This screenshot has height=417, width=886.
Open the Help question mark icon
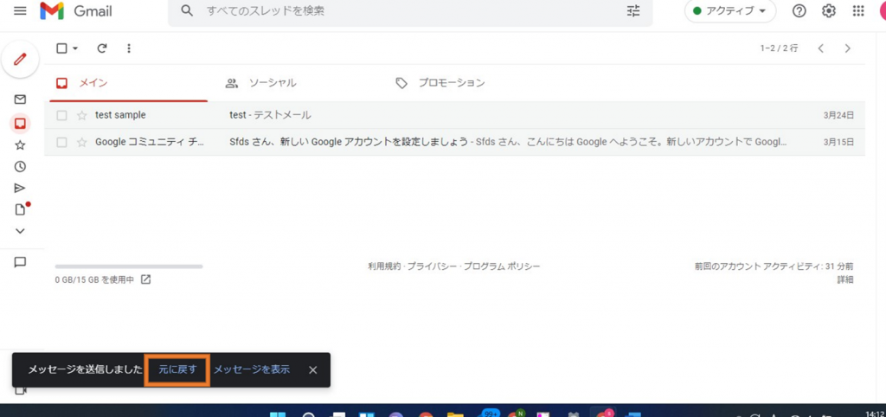coord(799,10)
